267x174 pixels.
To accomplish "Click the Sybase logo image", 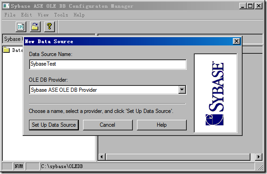I will 215,93.
